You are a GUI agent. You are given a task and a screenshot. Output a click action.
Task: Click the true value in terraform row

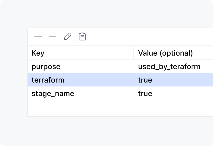pos(145,80)
